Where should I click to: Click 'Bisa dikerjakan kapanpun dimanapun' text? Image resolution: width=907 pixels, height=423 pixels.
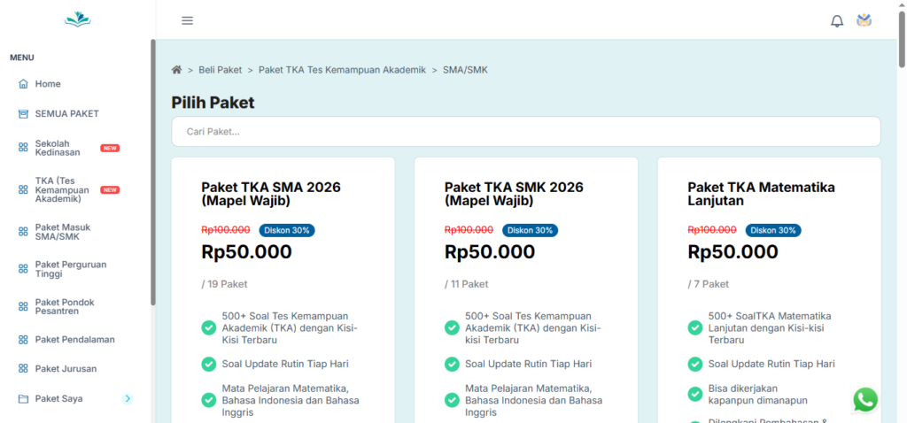(758, 394)
